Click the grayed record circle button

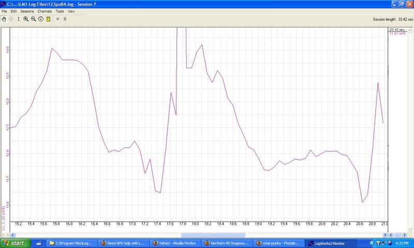(x=57, y=19)
